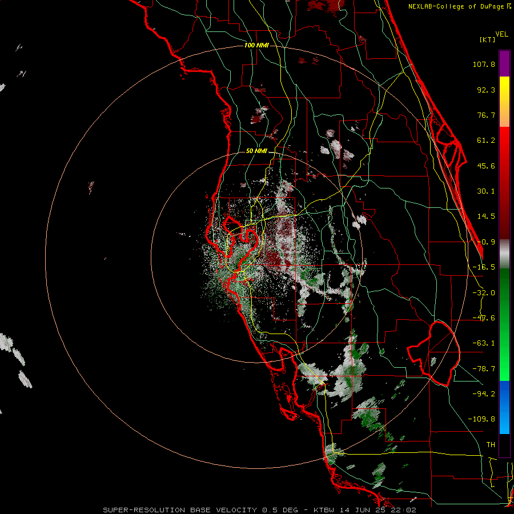Click the -78.7 value on the velocity scale

tap(484, 369)
